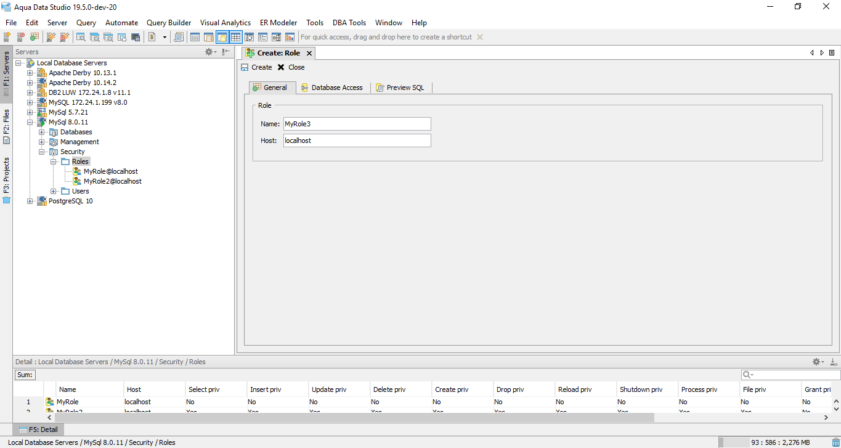The height and width of the screenshot is (448, 841).
Task: Switch to the Preview SQL tab
Action: point(400,88)
